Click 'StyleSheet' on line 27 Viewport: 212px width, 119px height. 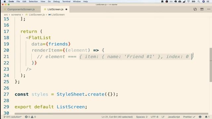coord(71,94)
